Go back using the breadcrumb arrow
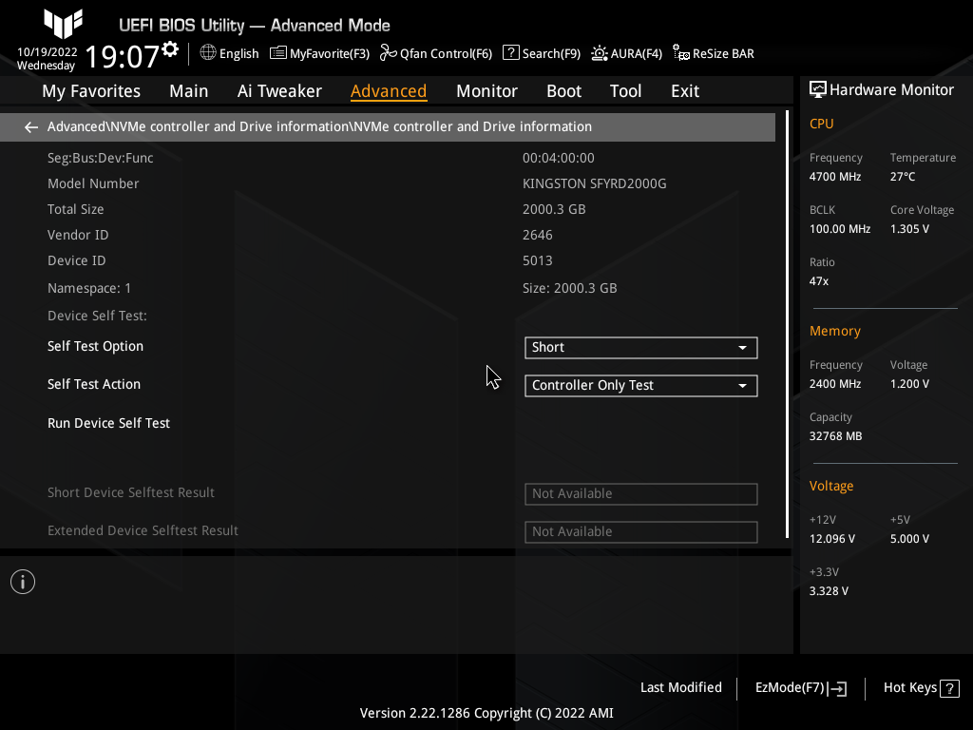Viewport: 973px width, 730px height. point(30,126)
